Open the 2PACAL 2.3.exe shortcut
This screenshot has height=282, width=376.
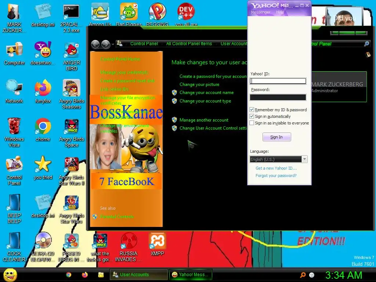[71, 18]
